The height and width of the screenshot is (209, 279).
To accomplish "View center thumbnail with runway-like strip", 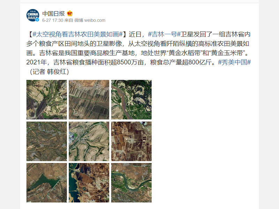I will pos(89,141).
